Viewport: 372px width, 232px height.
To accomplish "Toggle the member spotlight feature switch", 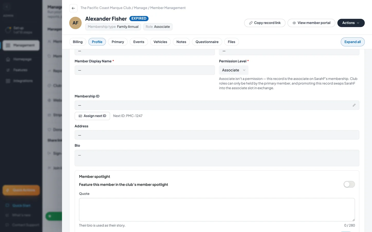I will (349, 184).
